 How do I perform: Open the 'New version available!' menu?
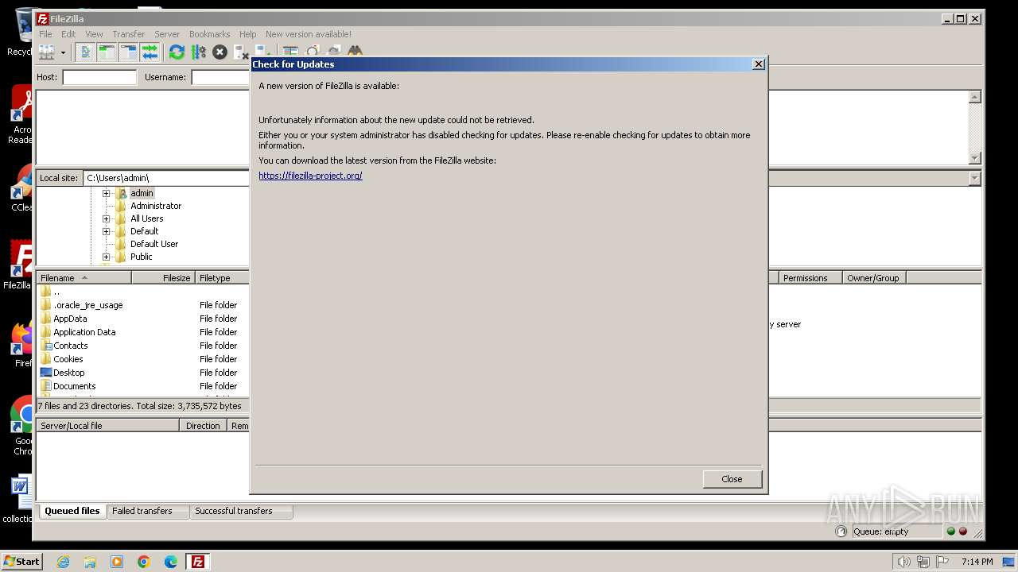[x=309, y=34]
